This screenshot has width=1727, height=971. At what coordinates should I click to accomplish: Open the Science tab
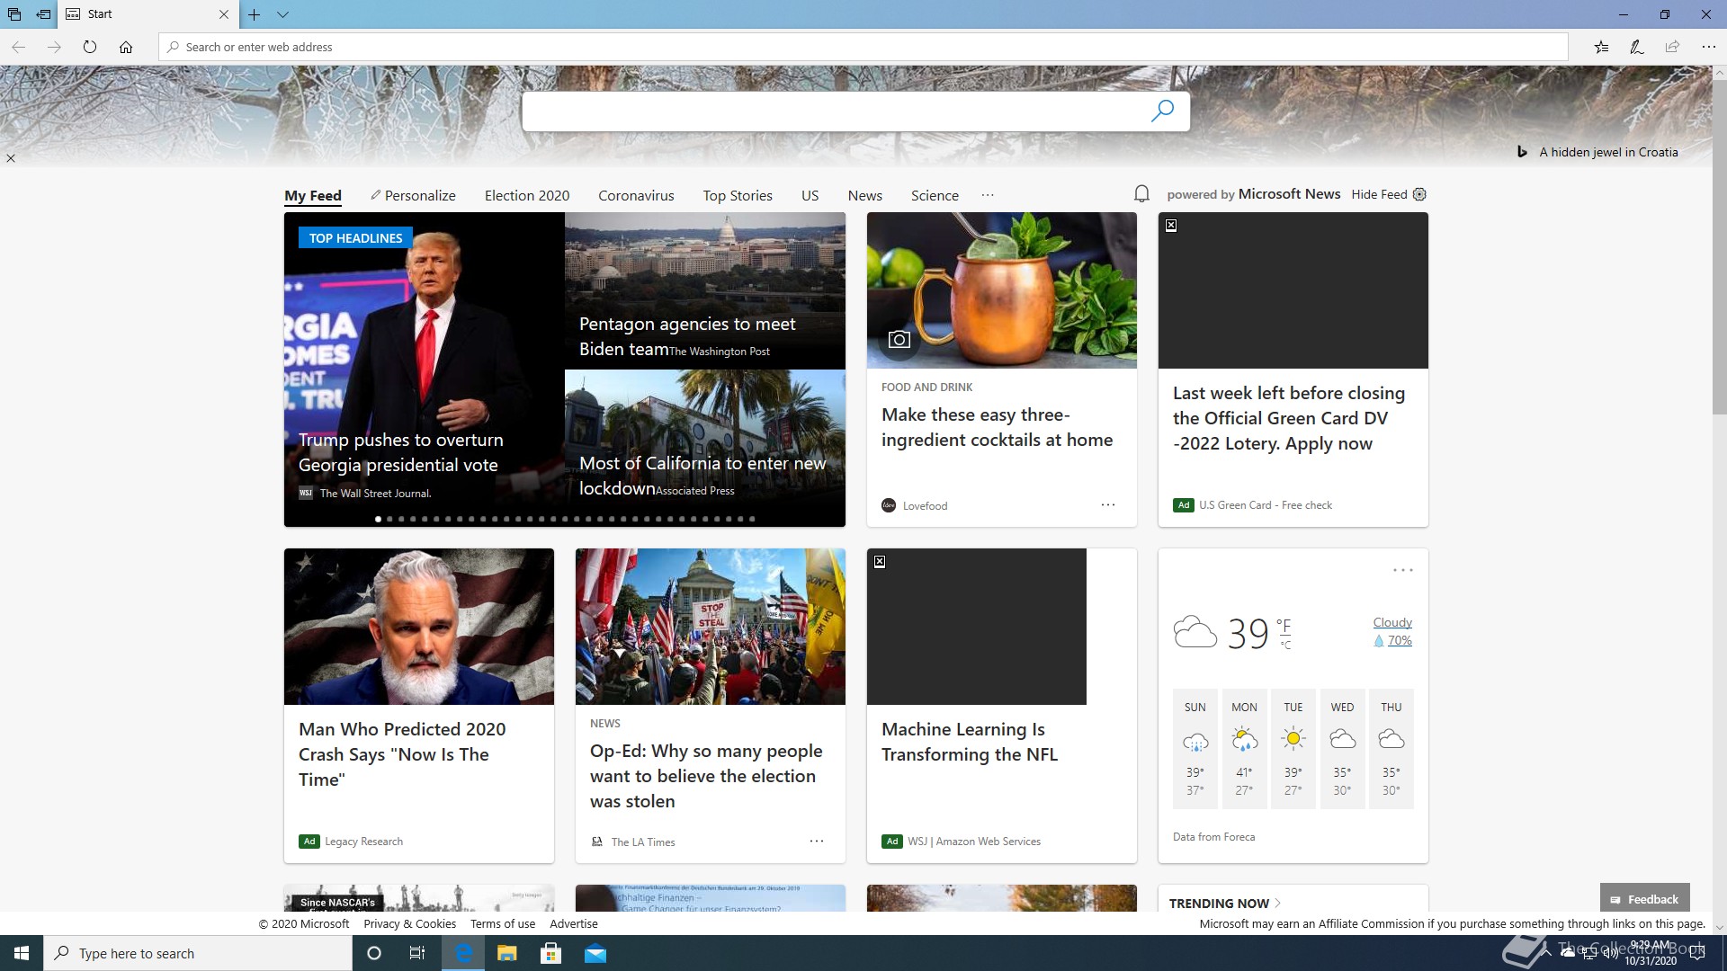(935, 195)
